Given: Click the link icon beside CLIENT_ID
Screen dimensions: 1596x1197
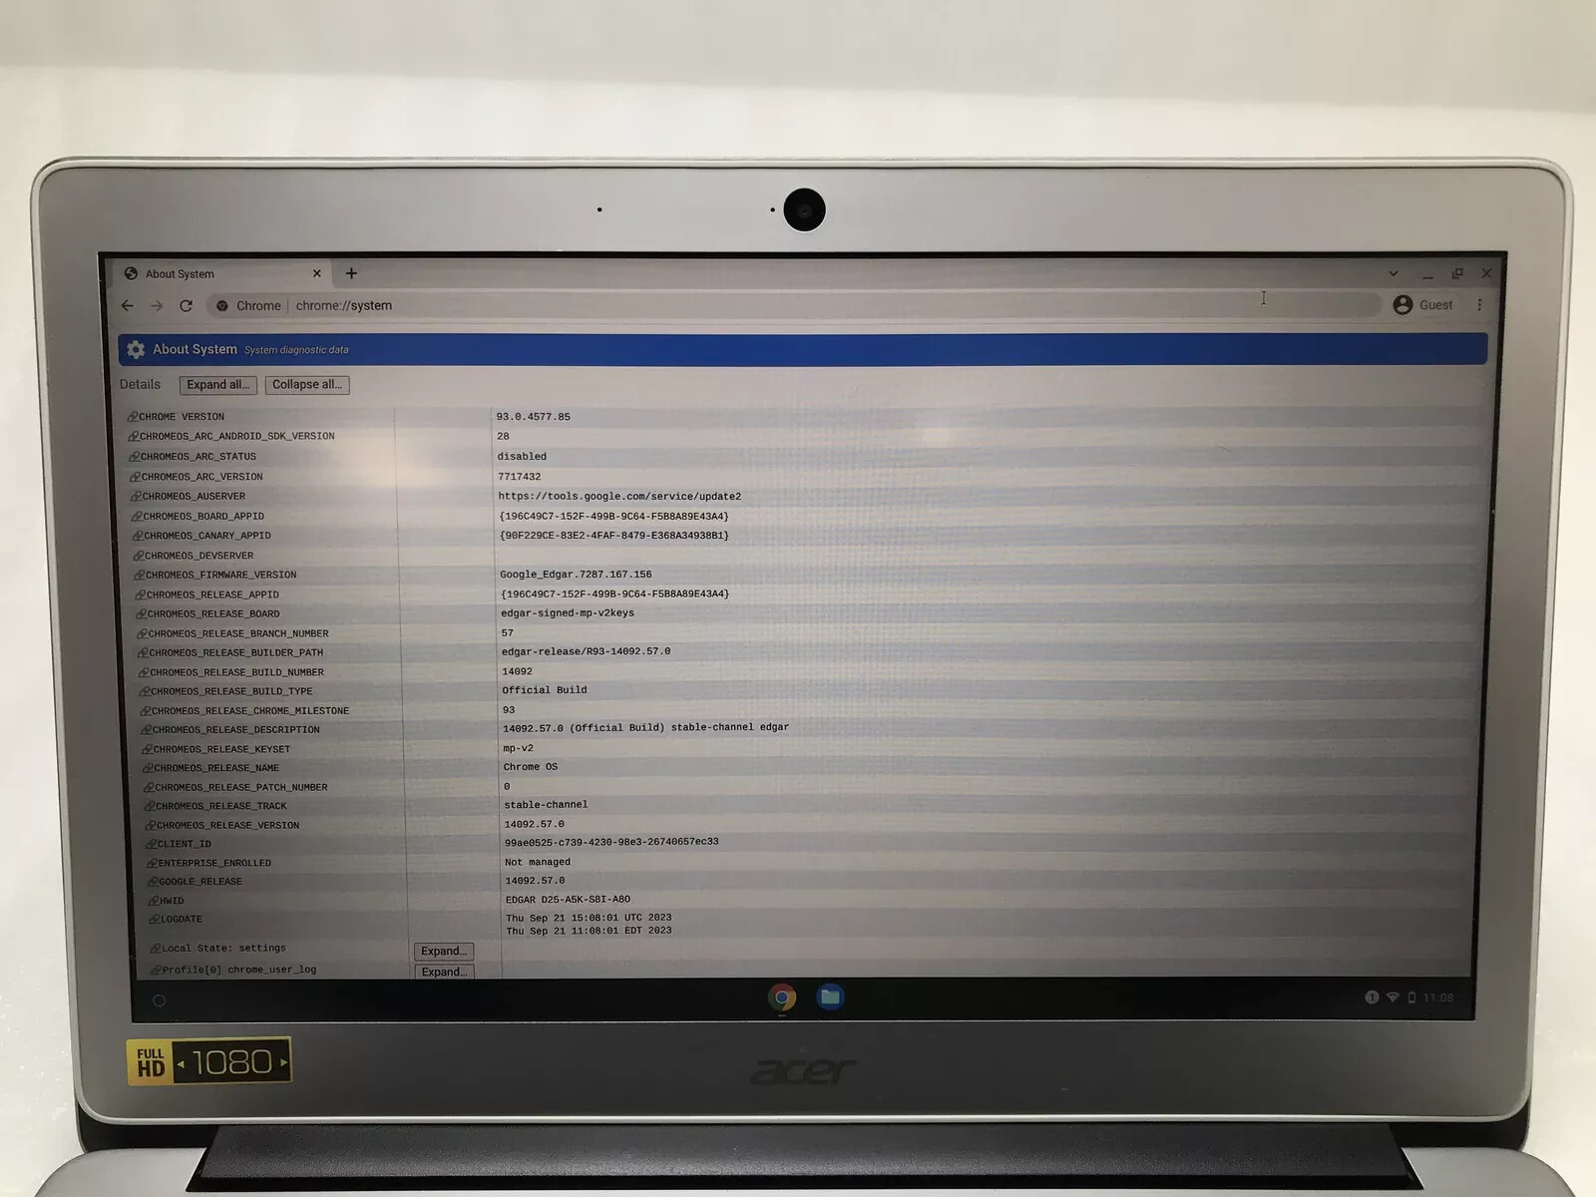Looking at the screenshot, I should (x=152, y=844).
